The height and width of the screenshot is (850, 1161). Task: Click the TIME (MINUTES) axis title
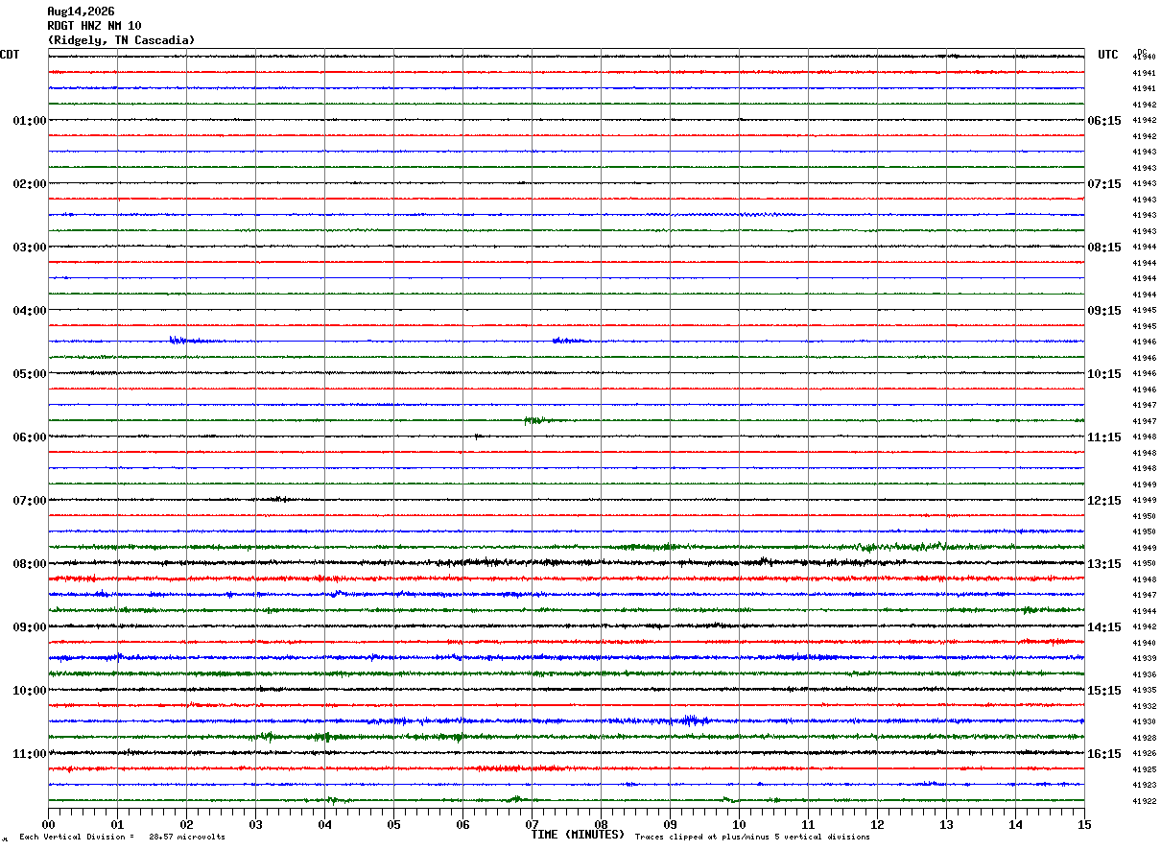(578, 835)
